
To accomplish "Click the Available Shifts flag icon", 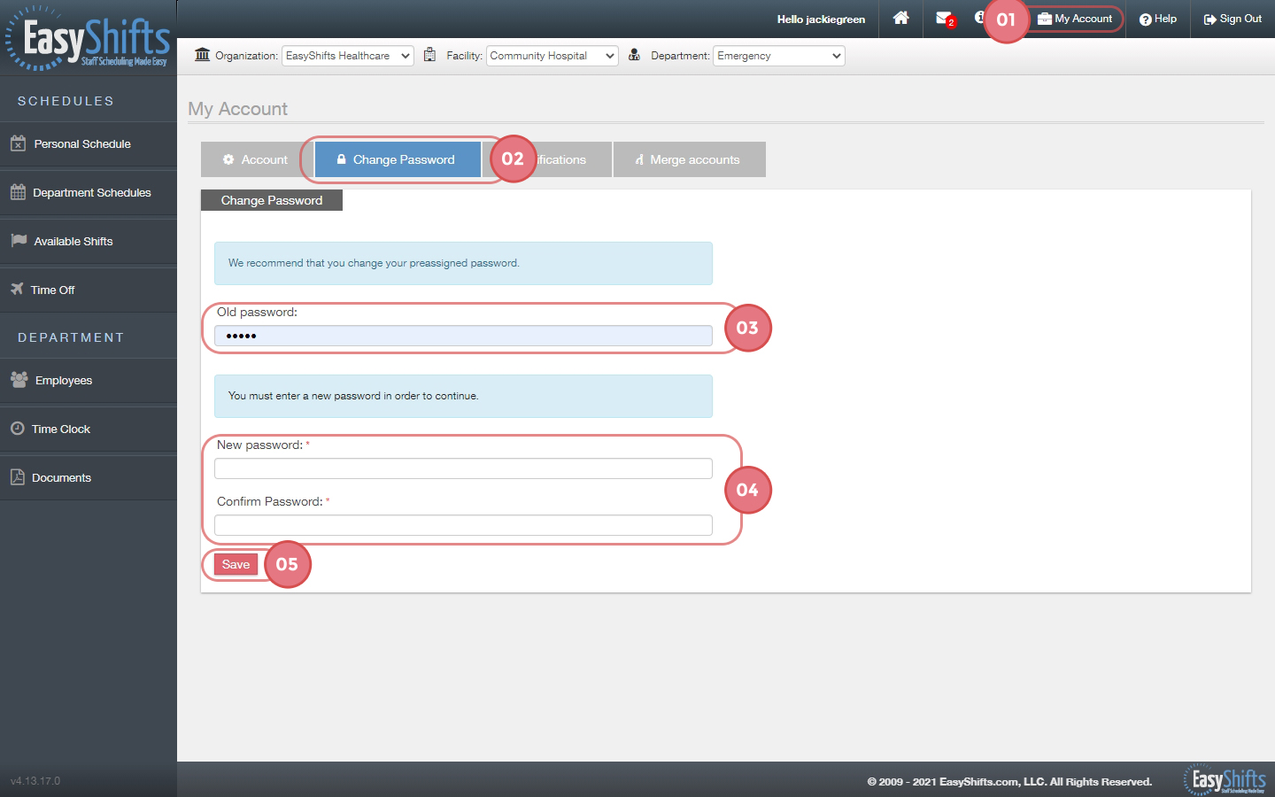I will [19, 240].
